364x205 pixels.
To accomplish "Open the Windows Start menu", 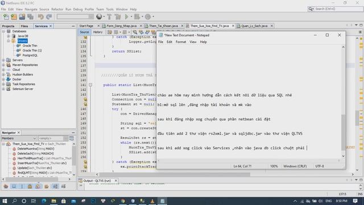I will (5, 201).
